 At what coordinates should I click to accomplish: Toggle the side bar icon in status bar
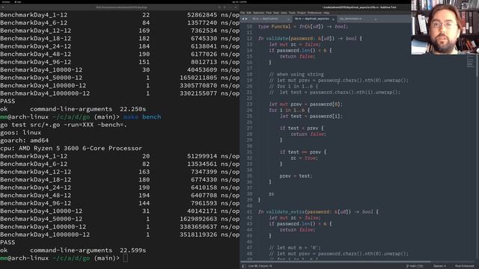(x=244, y=266)
